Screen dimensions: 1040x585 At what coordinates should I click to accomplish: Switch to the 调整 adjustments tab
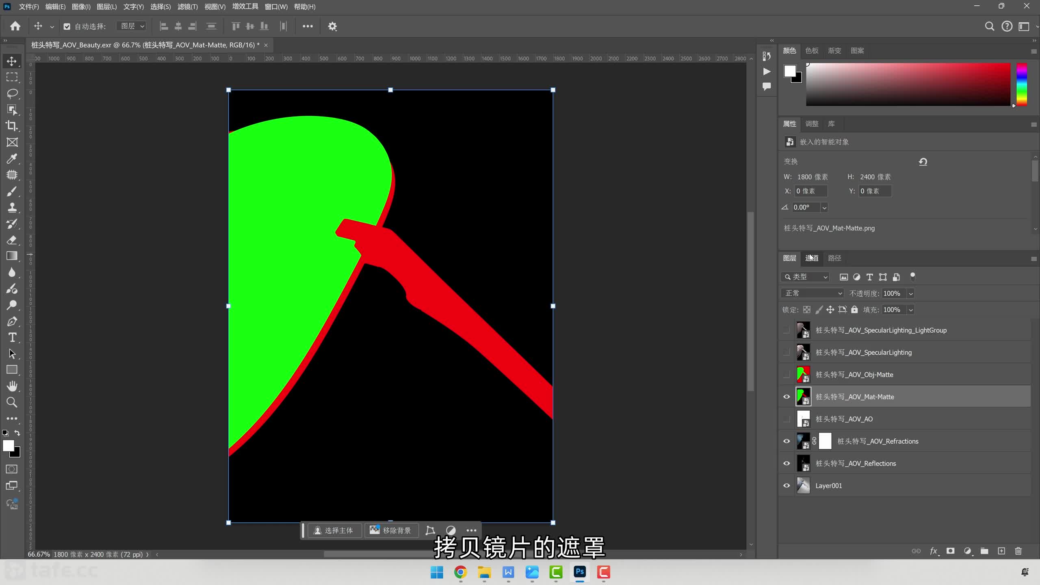tap(812, 124)
